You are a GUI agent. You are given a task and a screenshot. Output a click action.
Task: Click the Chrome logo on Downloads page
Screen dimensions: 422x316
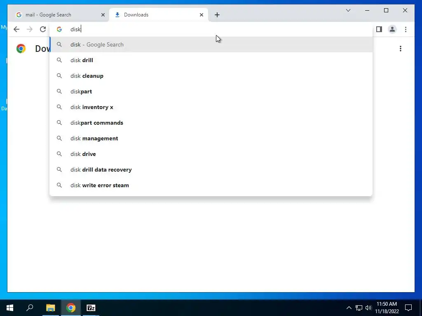[21, 49]
